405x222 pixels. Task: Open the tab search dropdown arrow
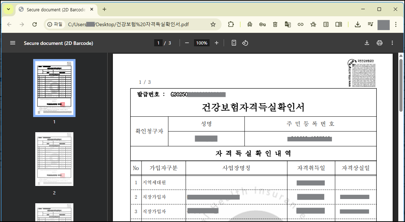coord(8,10)
